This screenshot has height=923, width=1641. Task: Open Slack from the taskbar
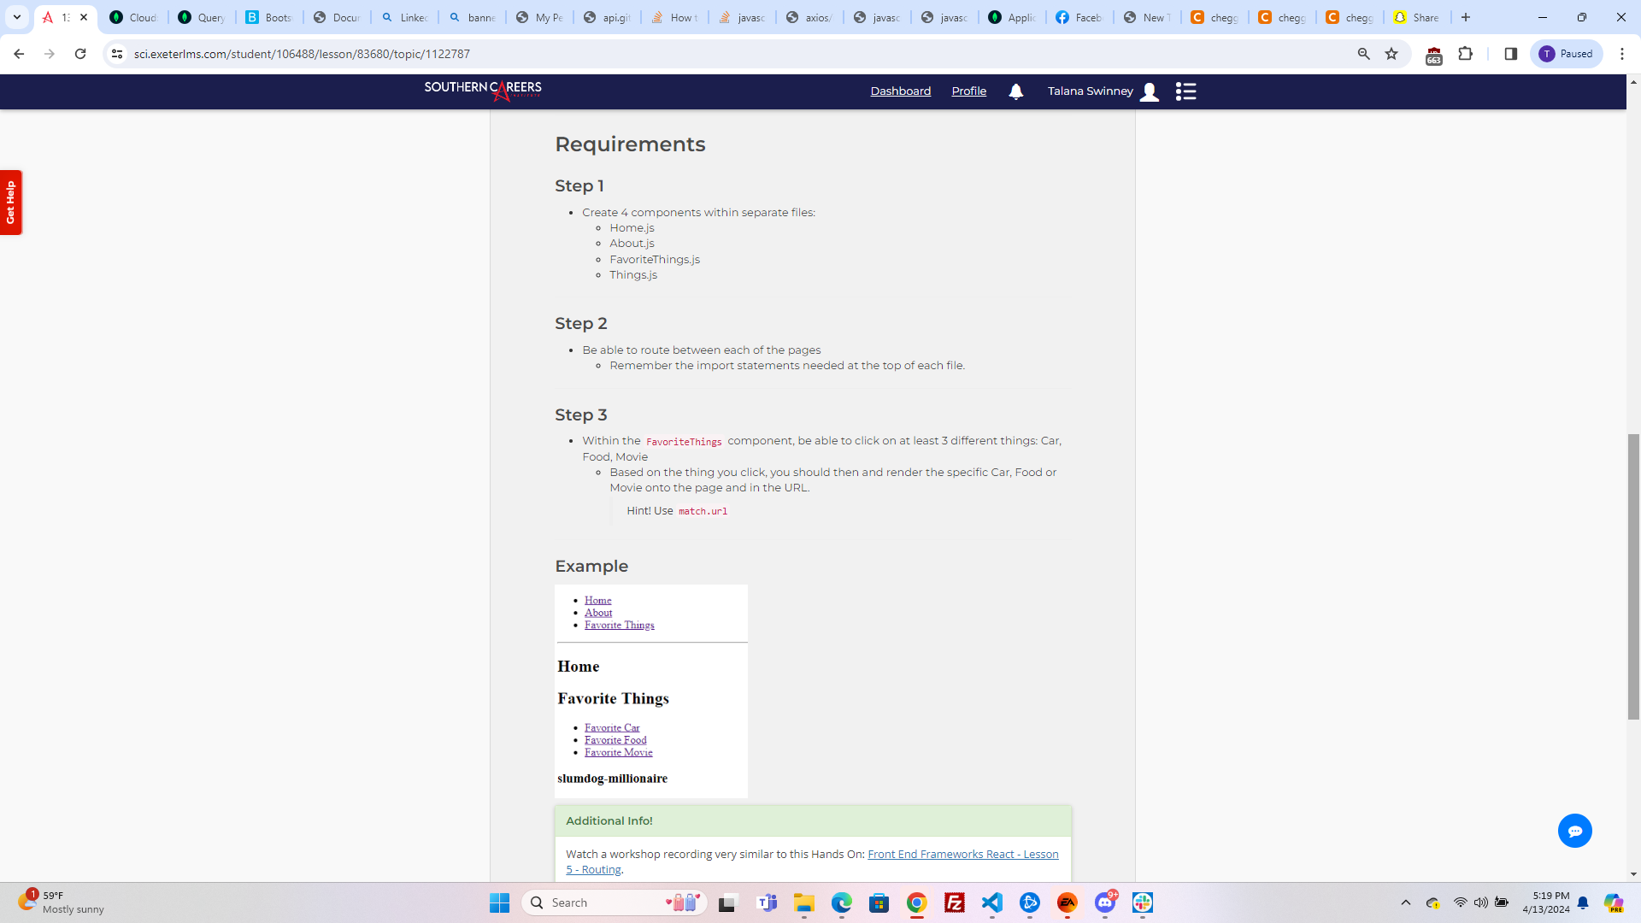coord(1144,902)
